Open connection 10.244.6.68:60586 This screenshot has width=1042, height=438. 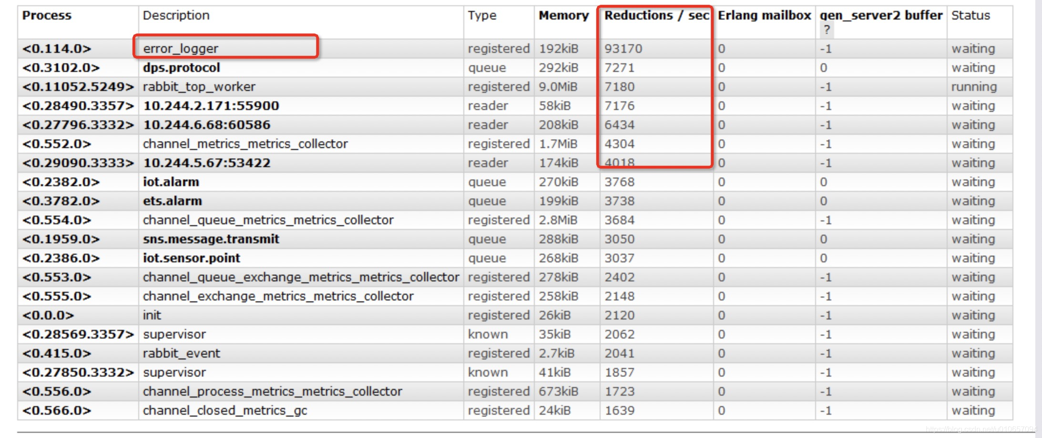click(x=207, y=125)
